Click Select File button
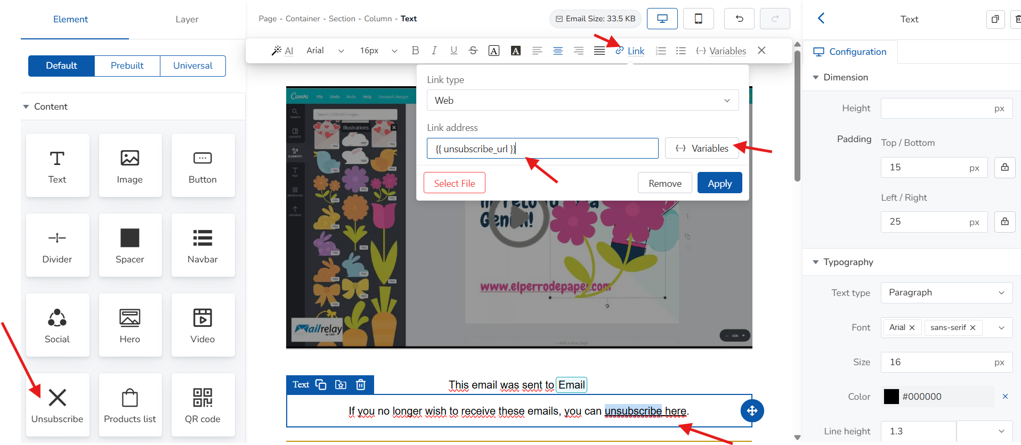Screen dimensions: 1021x445 pyautogui.click(x=455, y=183)
